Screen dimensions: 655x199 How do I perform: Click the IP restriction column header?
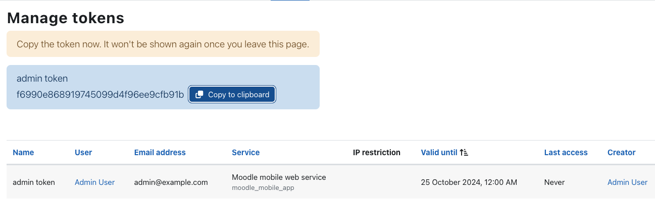point(376,152)
